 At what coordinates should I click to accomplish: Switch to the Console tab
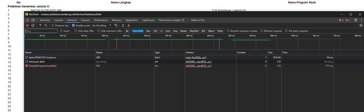tap(59, 20)
